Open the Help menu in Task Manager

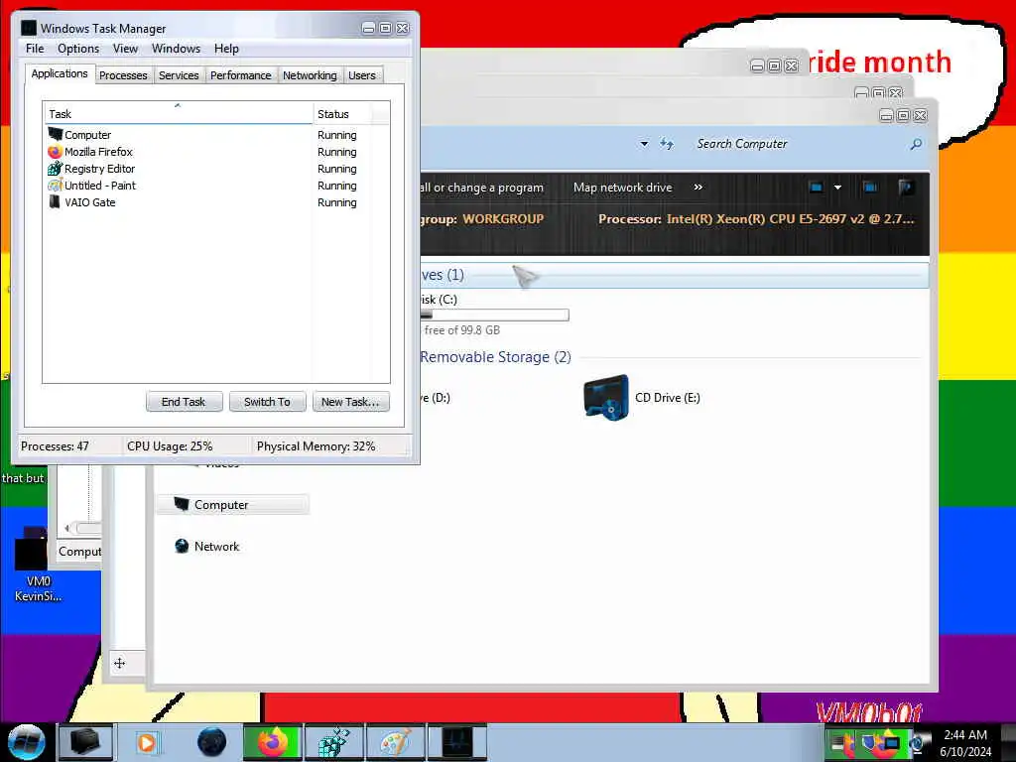coord(226,49)
